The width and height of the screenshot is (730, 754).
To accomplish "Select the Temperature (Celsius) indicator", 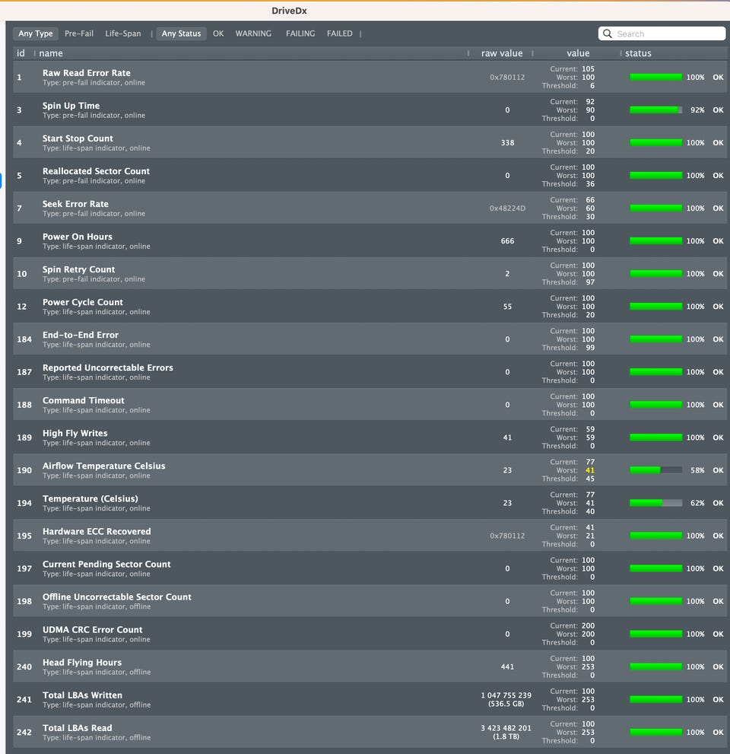I will (x=370, y=502).
